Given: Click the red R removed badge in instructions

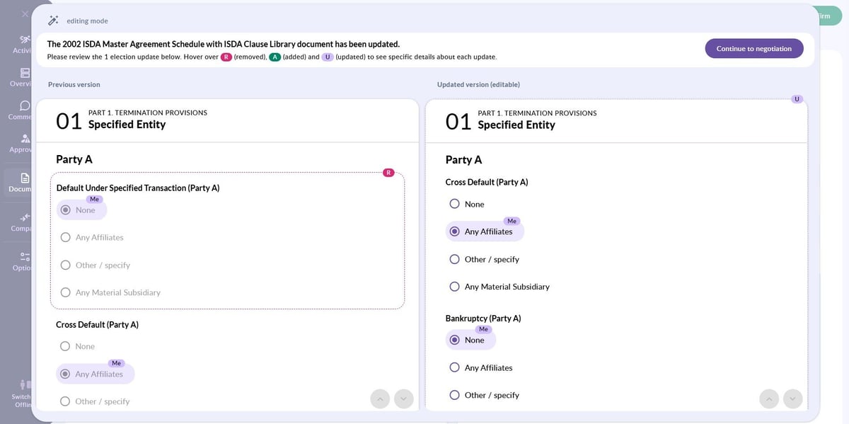Looking at the screenshot, I should 226,57.
